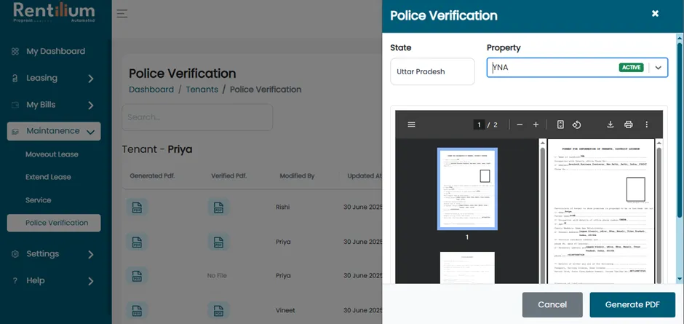Collapse the Maintanence submenu chevron

(x=91, y=132)
